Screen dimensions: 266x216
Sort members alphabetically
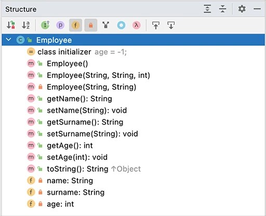[x=26, y=25]
